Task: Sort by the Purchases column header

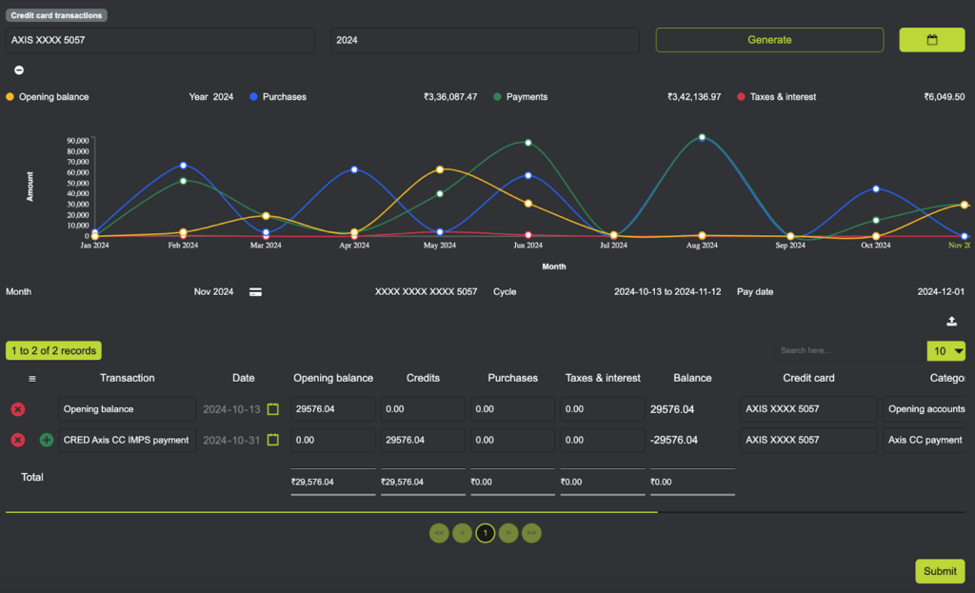Action: [512, 378]
